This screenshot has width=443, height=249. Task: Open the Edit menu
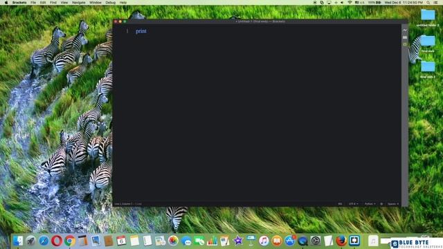(43, 2)
